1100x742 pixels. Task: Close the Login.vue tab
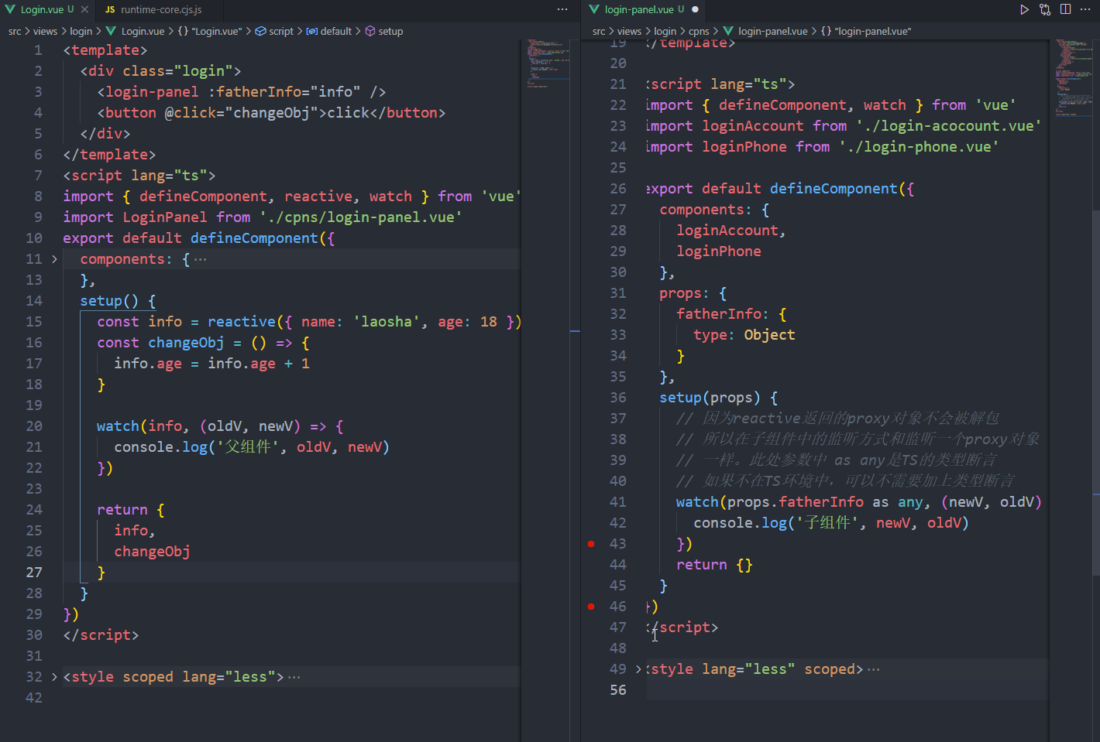(84, 10)
